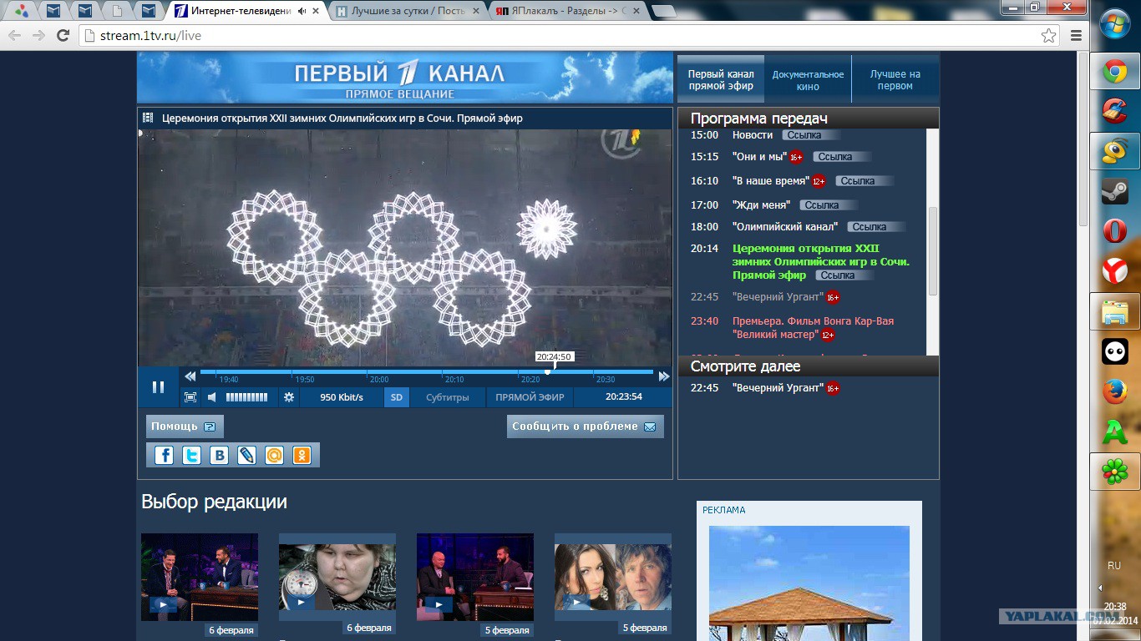Open ICQ green flower icon in taskbar
This screenshot has height=641, width=1141.
click(x=1114, y=472)
